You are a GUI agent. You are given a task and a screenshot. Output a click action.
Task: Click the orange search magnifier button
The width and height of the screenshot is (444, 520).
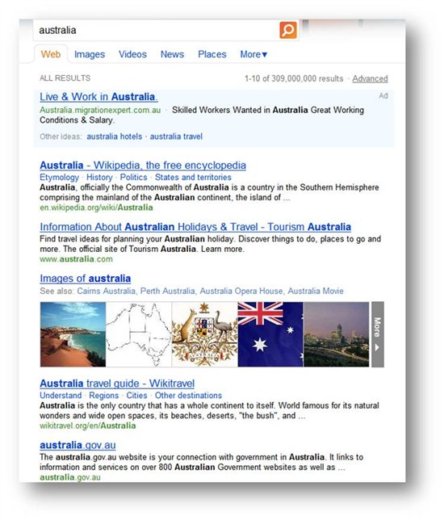[288, 30]
